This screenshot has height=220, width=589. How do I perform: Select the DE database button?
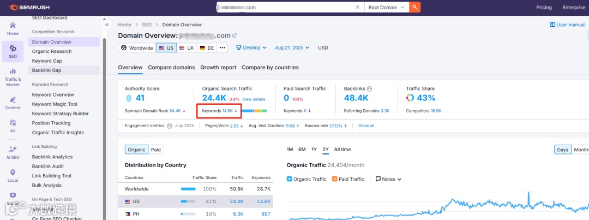(207, 47)
